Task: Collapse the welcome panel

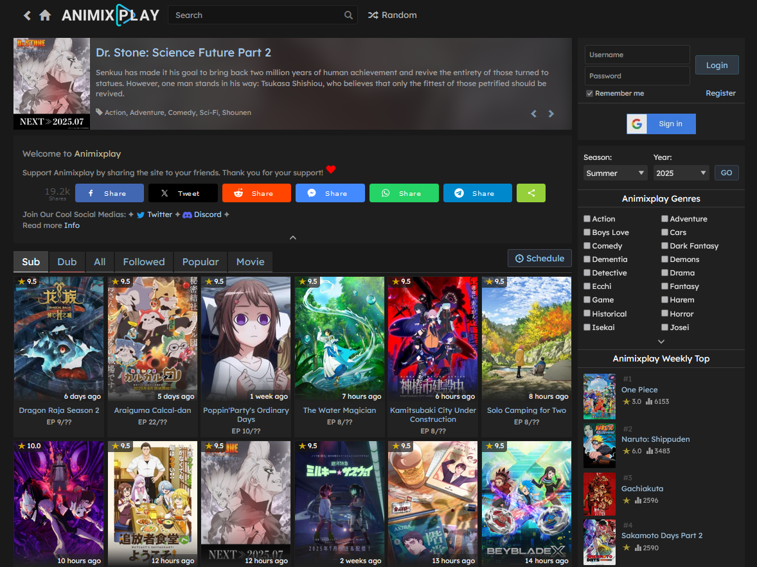Action: tap(292, 238)
